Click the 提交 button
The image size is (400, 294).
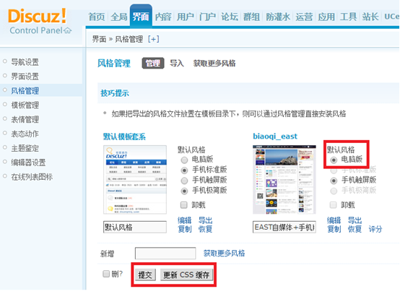pos(145,274)
